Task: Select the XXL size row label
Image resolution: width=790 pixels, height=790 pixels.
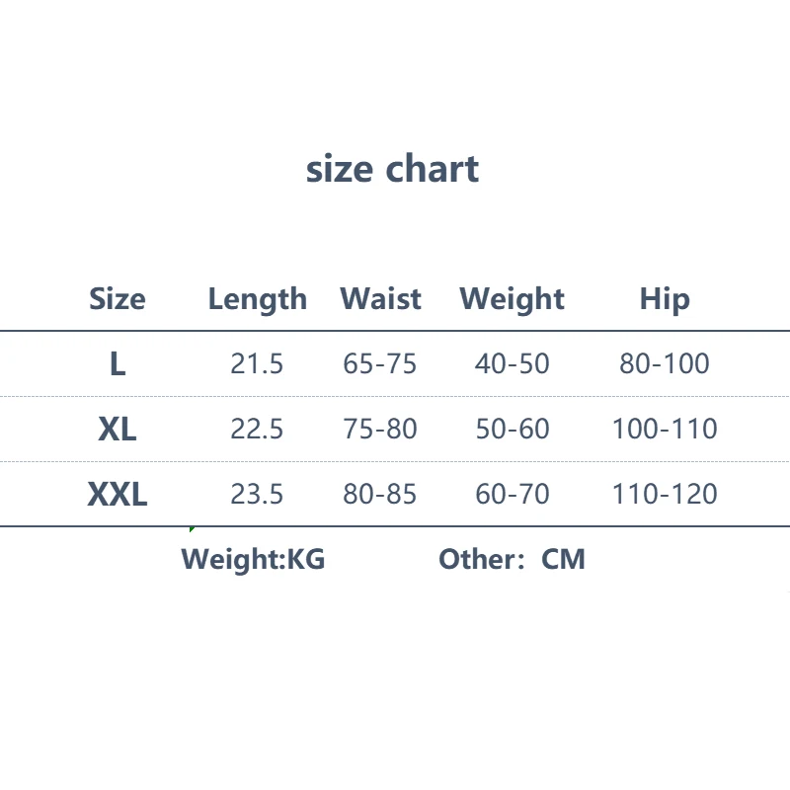Action: (118, 494)
